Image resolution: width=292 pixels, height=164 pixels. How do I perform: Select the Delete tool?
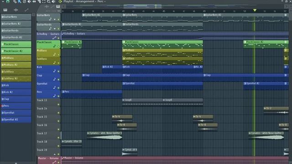pos(24,1)
